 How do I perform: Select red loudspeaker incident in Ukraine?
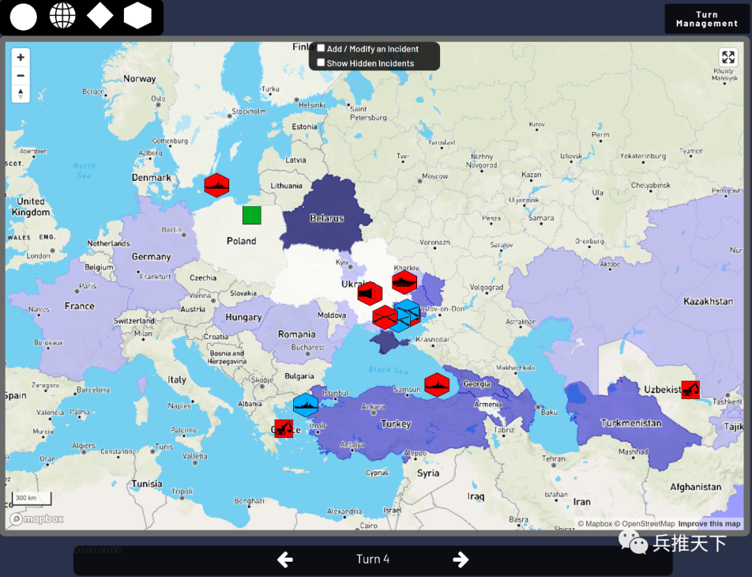pos(370,293)
